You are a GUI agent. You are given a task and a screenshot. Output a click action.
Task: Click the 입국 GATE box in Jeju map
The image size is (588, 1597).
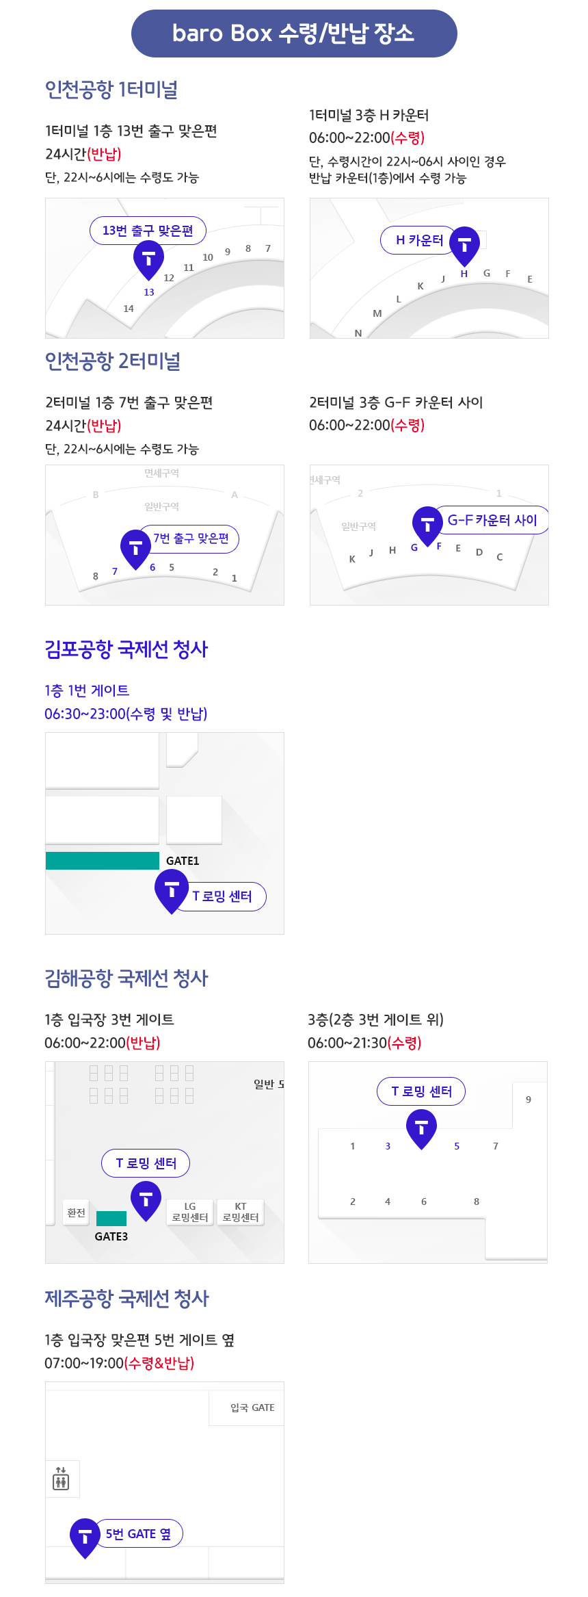point(252,1407)
